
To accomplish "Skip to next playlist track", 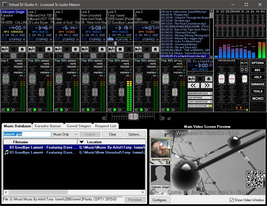I will [207, 86].
